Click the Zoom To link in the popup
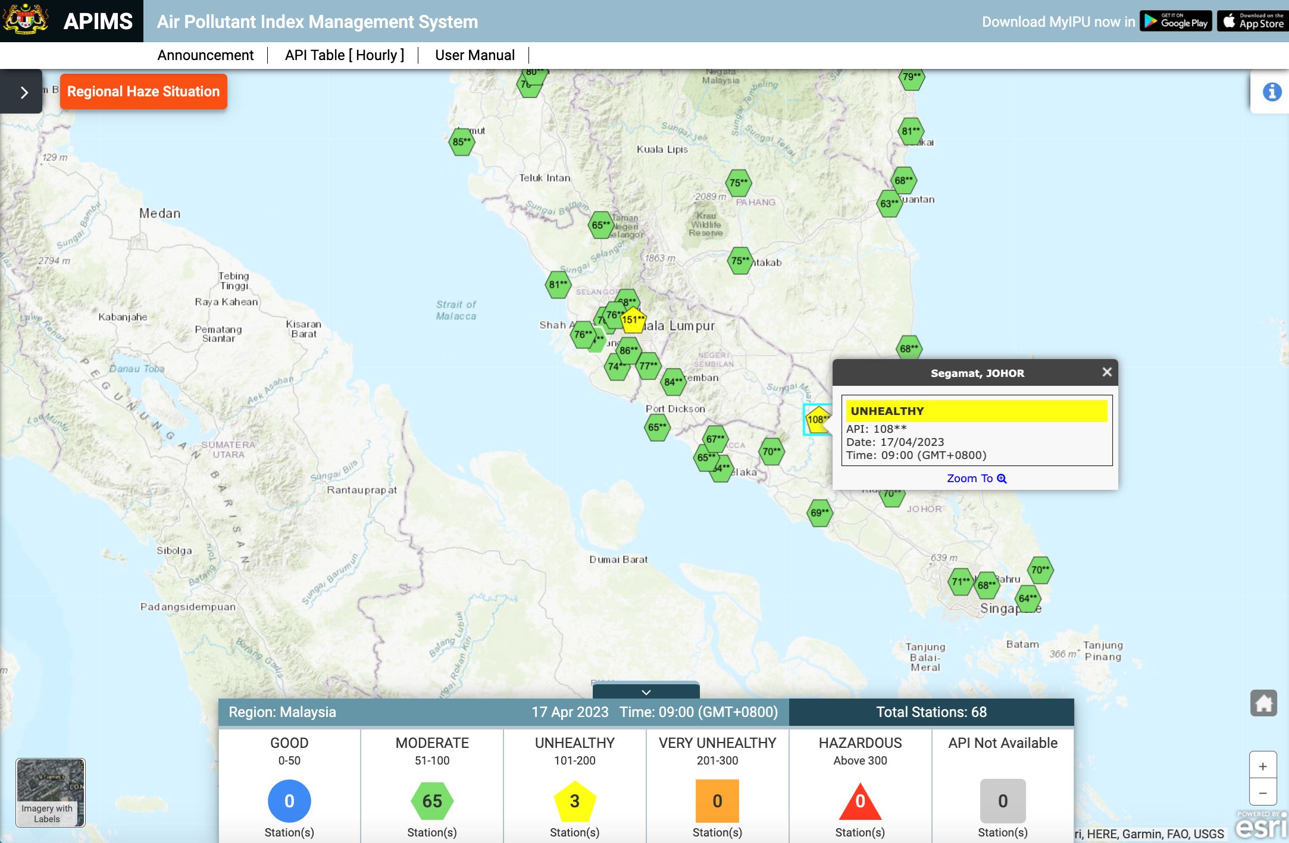This screenshot has height=843, width=1289. [970, 478]
